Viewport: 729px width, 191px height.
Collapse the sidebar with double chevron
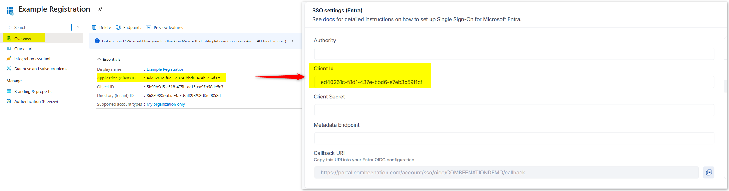78,27
